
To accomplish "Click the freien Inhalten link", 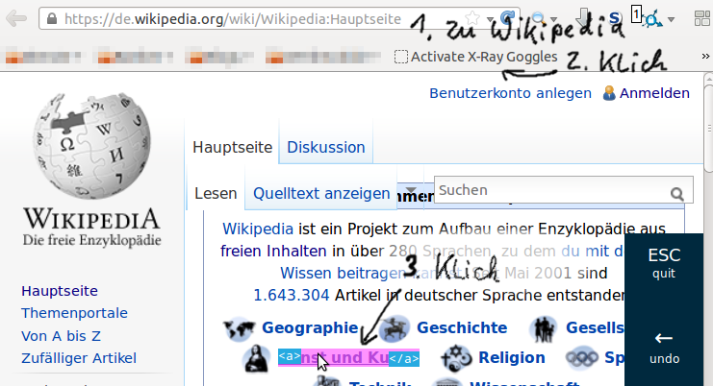I will tap(273, 251).
